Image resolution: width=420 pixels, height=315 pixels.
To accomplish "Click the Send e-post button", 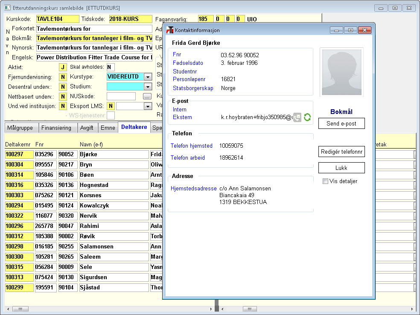I will 341,123.
